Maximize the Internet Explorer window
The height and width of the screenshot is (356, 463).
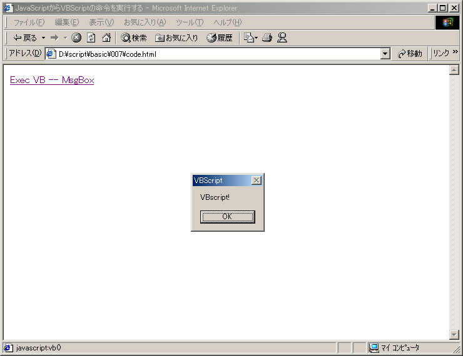click(x=442, y=8)
